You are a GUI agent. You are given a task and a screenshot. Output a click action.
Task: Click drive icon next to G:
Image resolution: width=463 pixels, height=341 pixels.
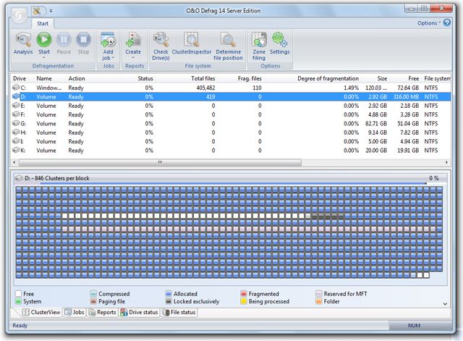(x=16, y=123)
